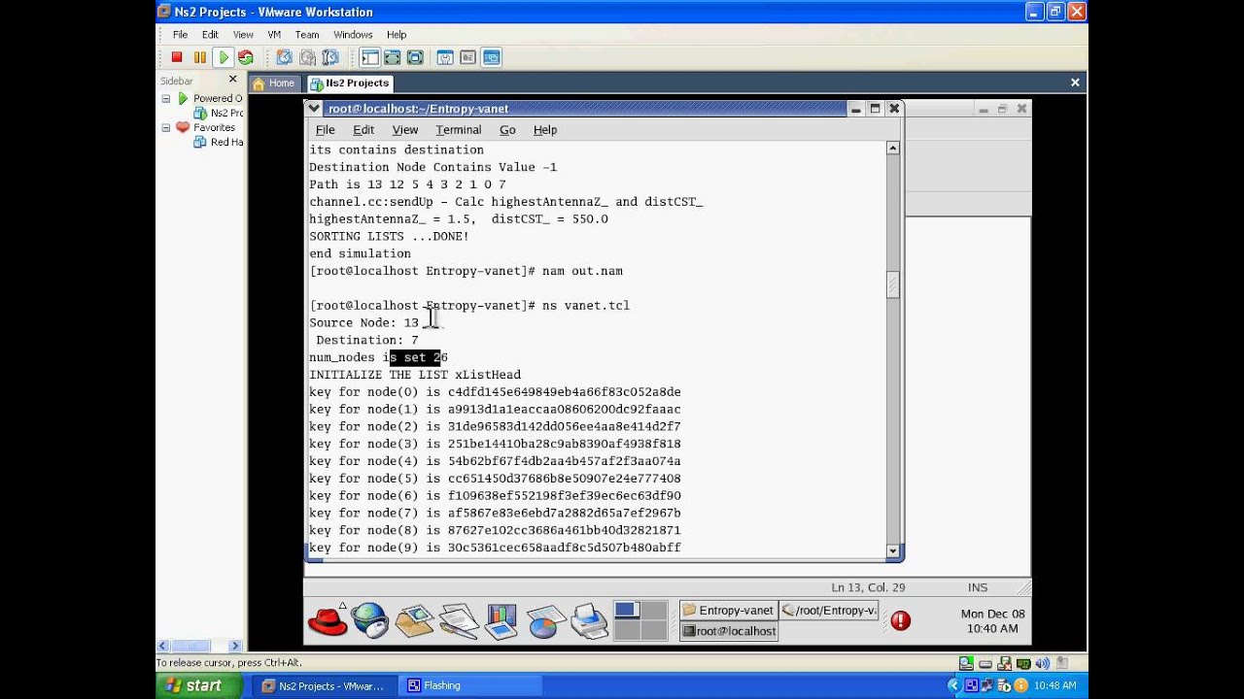The height and width of the screenshot is (699, 1244).
Task: Click the orange Suspend toolbar button
Action: [x=200, y=58]
